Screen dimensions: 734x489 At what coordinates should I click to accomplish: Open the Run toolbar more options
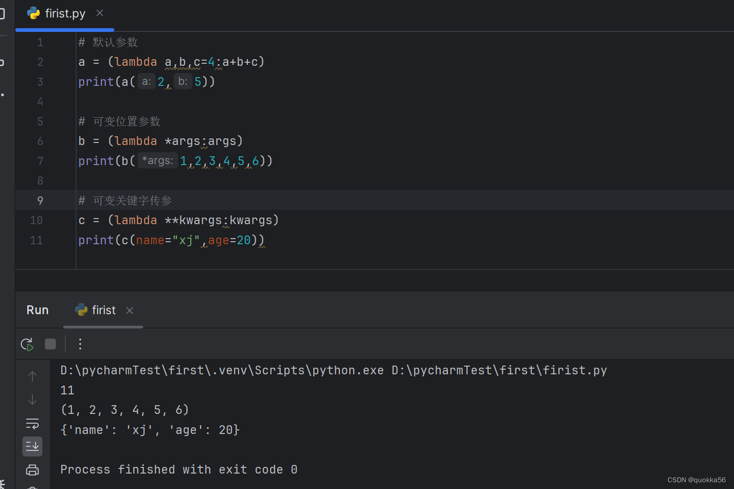pos(80,344)
